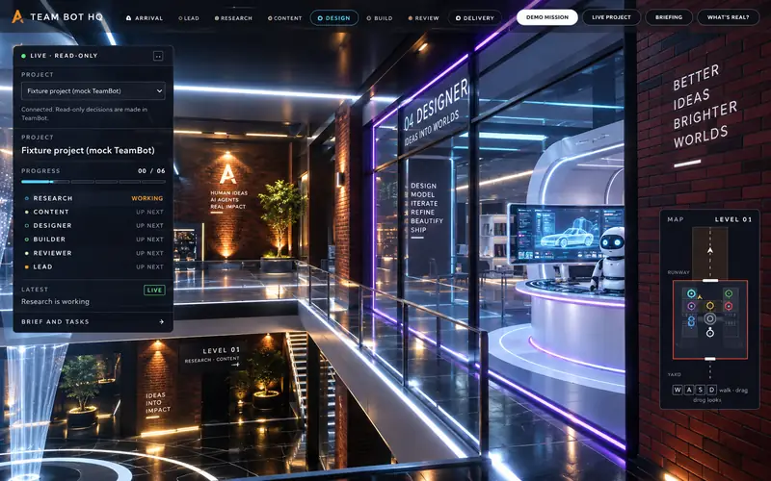The width and height of the screenshot is (771, 481).
Task: Go to the Delivery stage tab
Action: click(475, 18)
